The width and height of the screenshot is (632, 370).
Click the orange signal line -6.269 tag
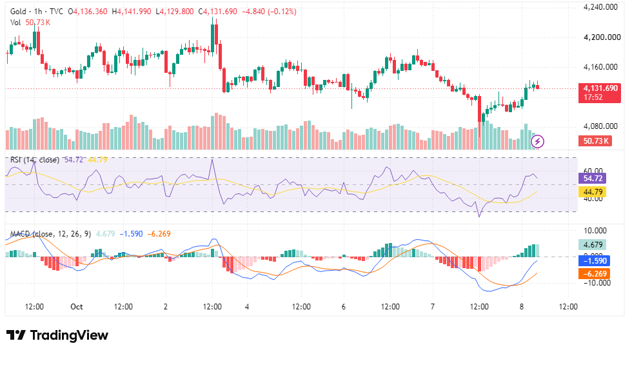[x=594, y=274]
